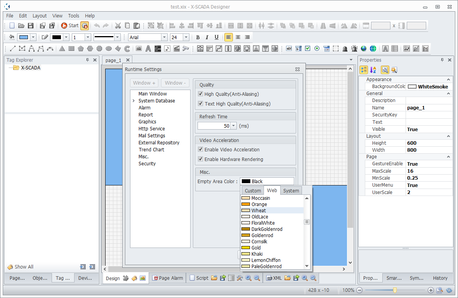The image size is (458, 298).
Task: Click the Categorized view icon in Properties
Action: point(364,70)
